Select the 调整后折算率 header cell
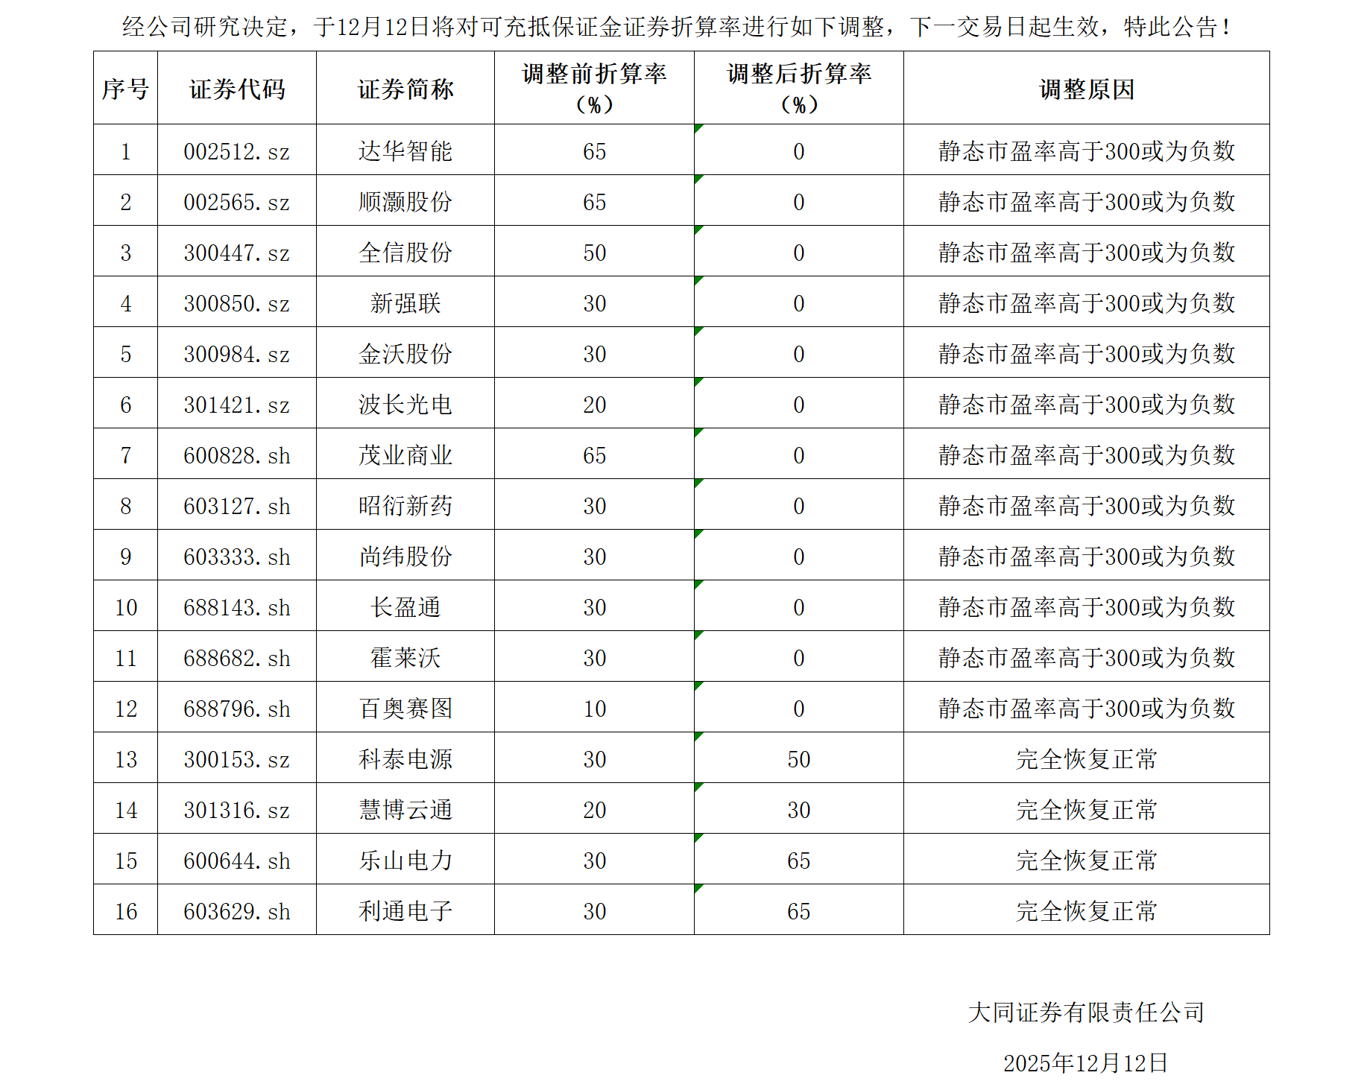1370x1087 pixels. click(x=798, y=88)
